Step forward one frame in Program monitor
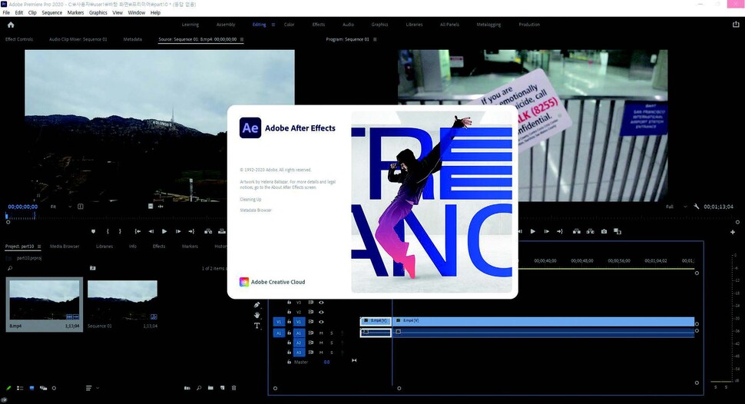This screenshot has width=745, height=404. (546, 231)
